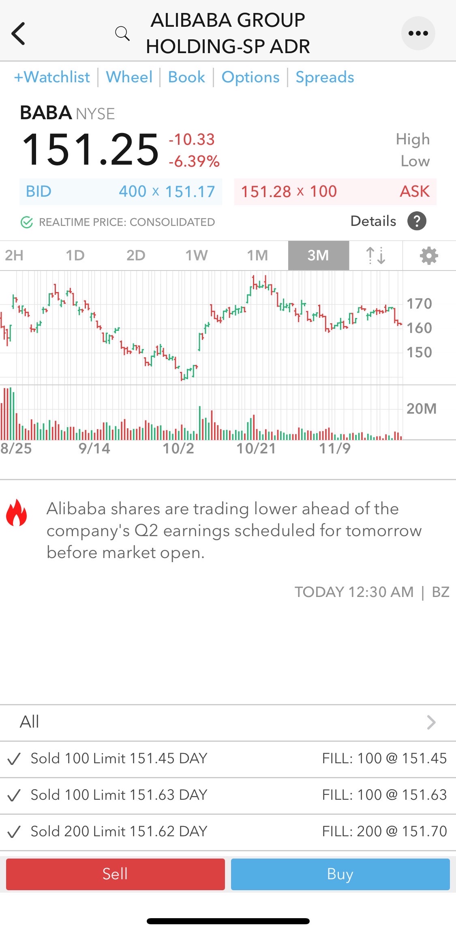Switch chart to 1W timeframe

click(x=197, y=256)
